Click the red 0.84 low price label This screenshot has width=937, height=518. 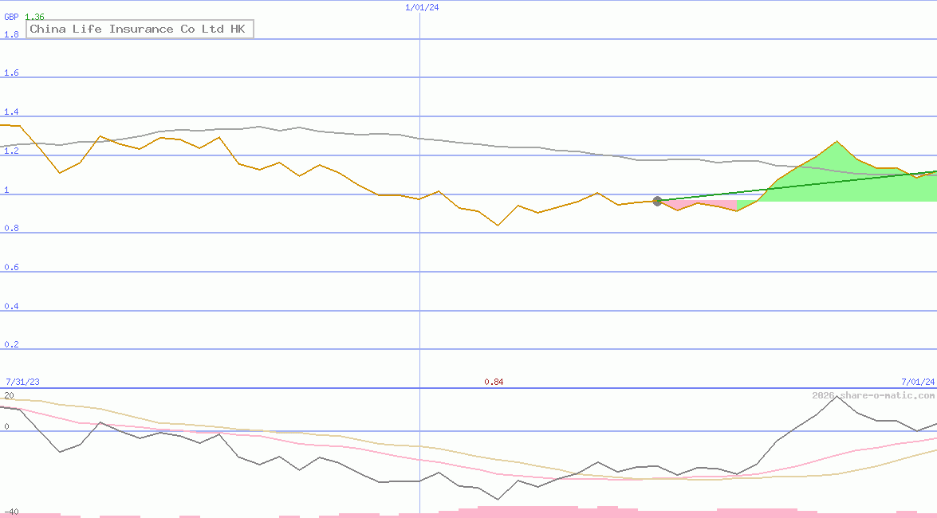(x=494, y=382)
